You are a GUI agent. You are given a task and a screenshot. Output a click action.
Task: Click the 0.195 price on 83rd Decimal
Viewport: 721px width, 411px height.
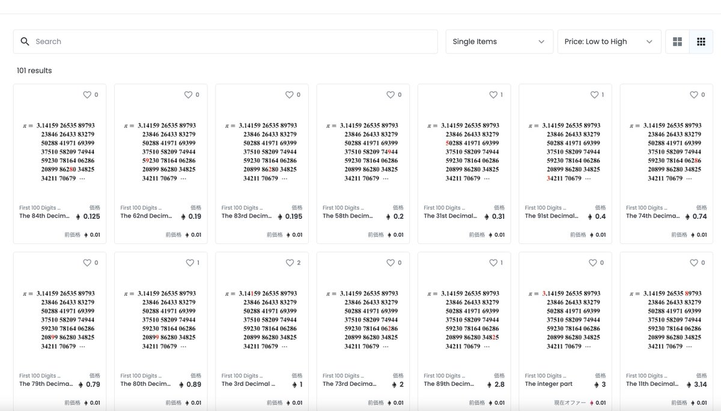(294, 216)
